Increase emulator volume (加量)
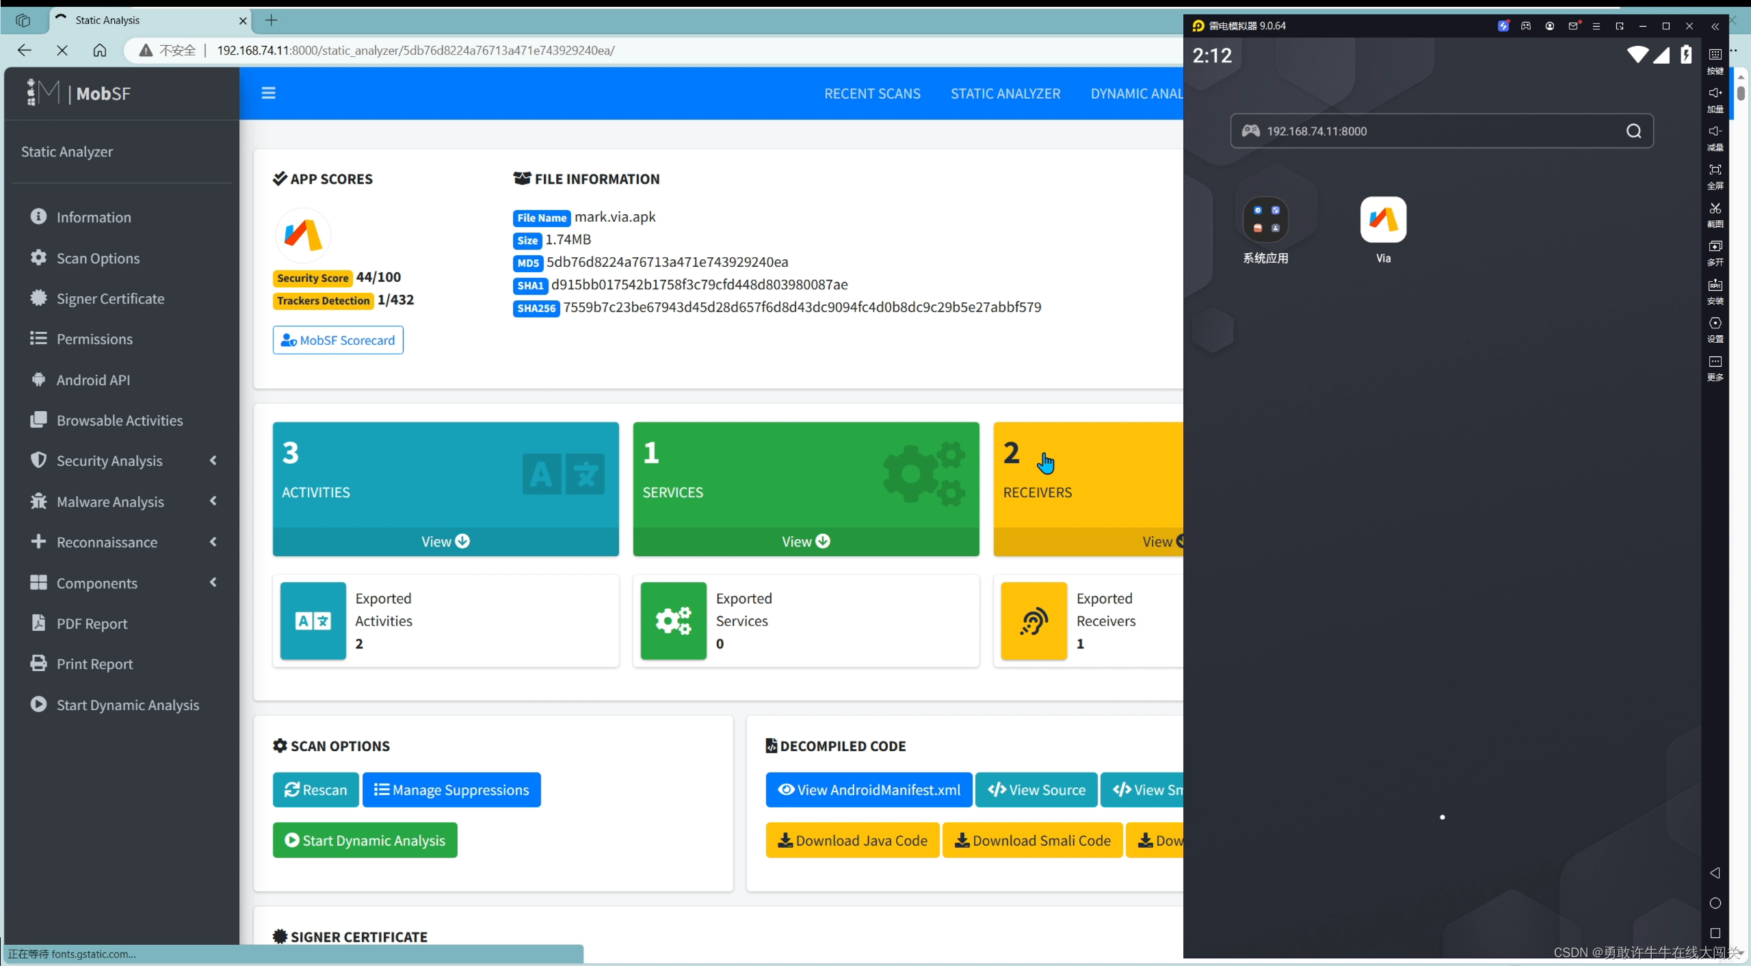This screenshot has width=1751, height=966. click(x=1715, y=99)
